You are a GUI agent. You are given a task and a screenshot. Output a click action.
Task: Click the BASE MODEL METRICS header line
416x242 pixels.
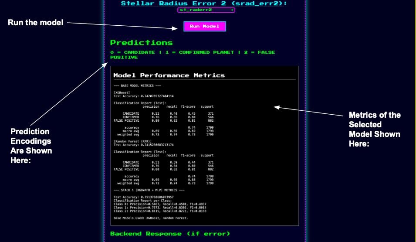(137, 86)
